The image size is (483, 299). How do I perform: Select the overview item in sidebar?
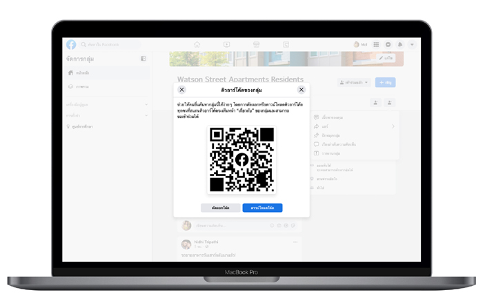[x=107, y=86]
